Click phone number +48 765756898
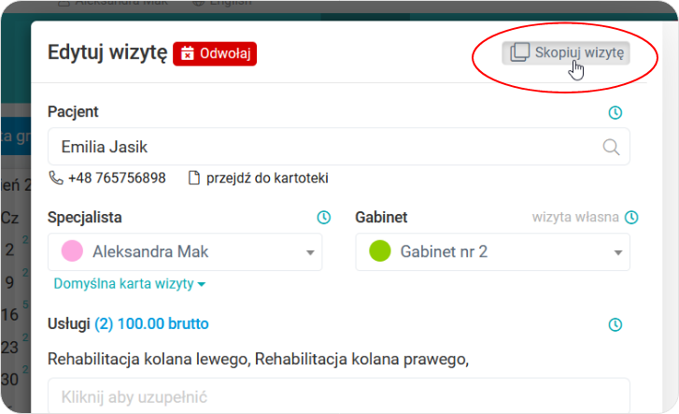Viewport: 679px width, 414px height. pyautogui.click(x=117, y=178)
